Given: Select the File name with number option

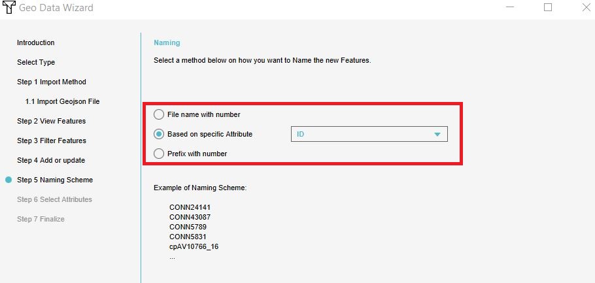Looking at the screenshot, I should pos(159,114).
